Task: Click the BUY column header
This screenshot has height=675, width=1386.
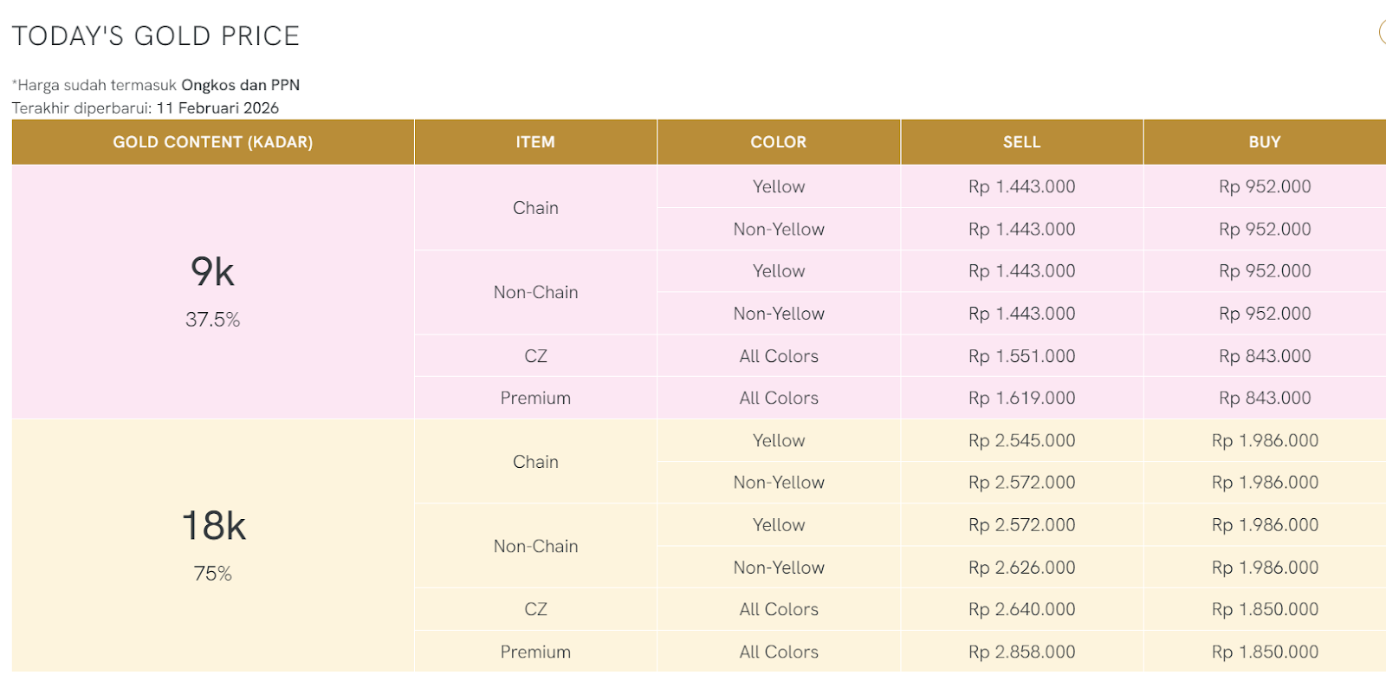Action: [x=1264, y=142]
